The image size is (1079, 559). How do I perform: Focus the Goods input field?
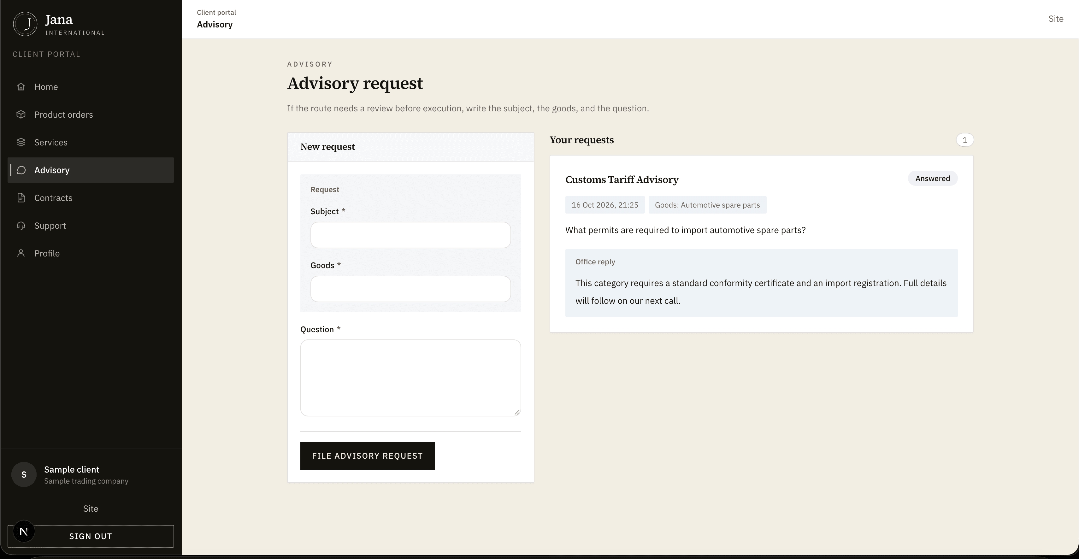point(410,289)
